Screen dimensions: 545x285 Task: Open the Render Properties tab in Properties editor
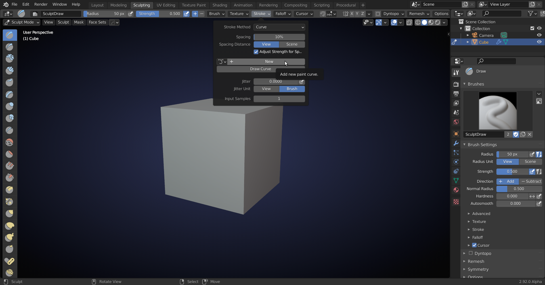tap(456, 84)
